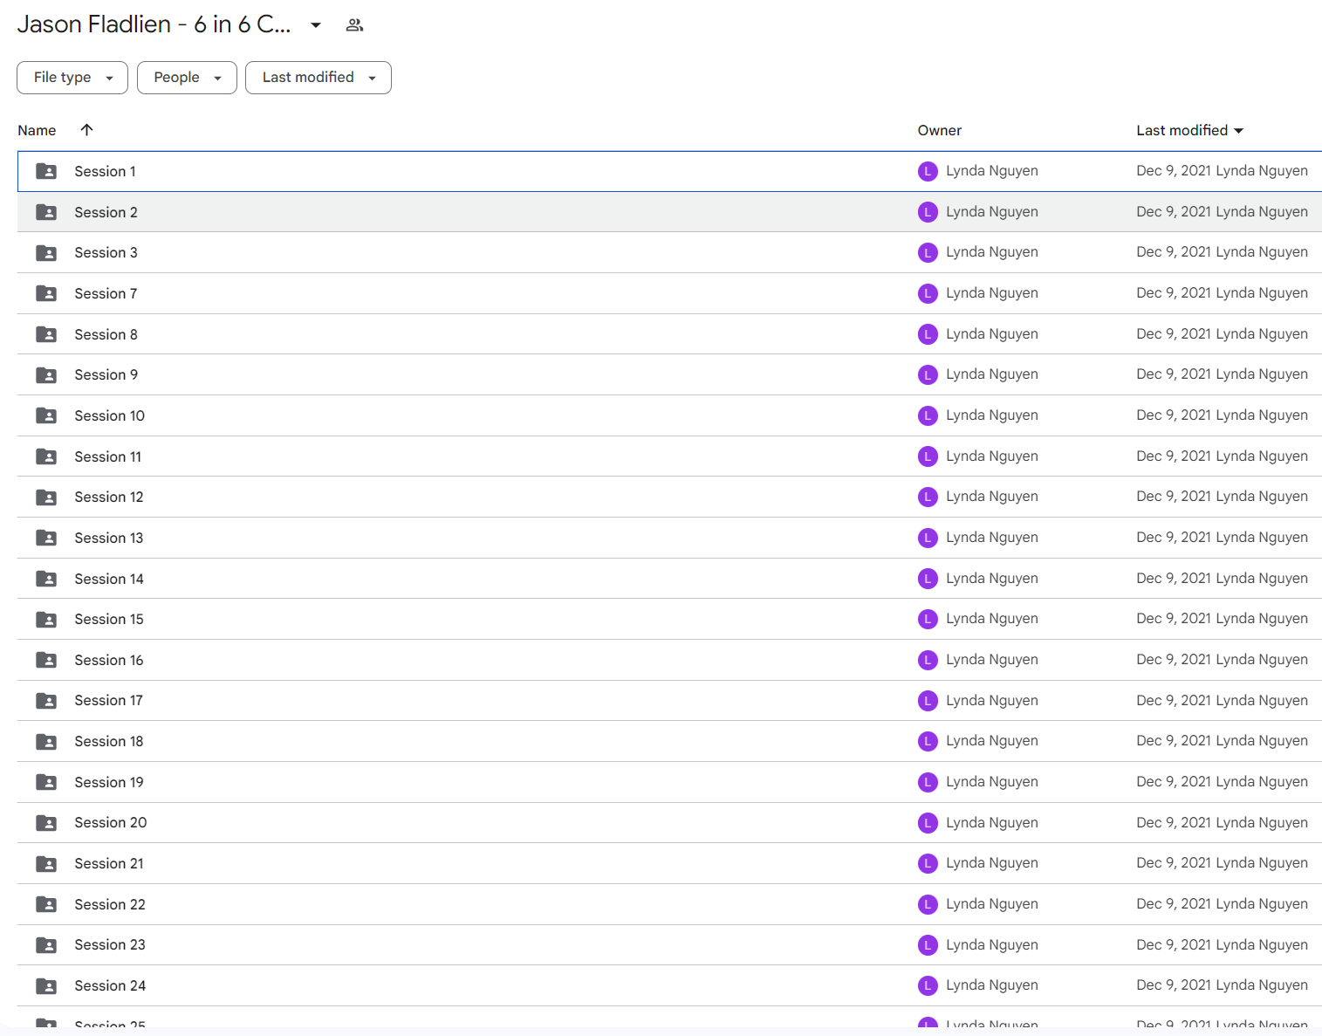Click Lynda Nguyen's avatar in Session 1 row

[x=928, y=171]
